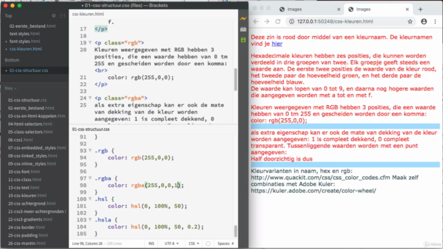Close the first Images tab
This screenshot has width=443, height=249.
tap(338, 9)
